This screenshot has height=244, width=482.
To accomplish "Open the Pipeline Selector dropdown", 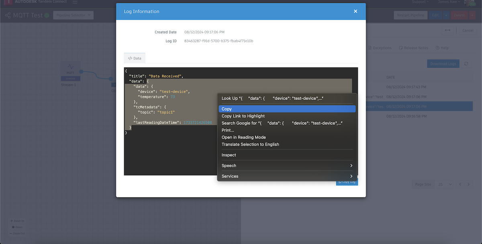I will click(x=73, y=15).
